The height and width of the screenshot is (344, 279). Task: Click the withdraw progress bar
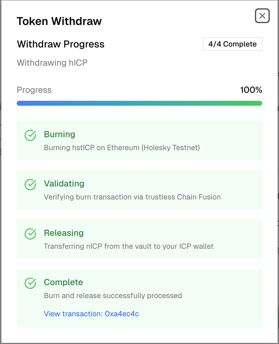(139, 103)
